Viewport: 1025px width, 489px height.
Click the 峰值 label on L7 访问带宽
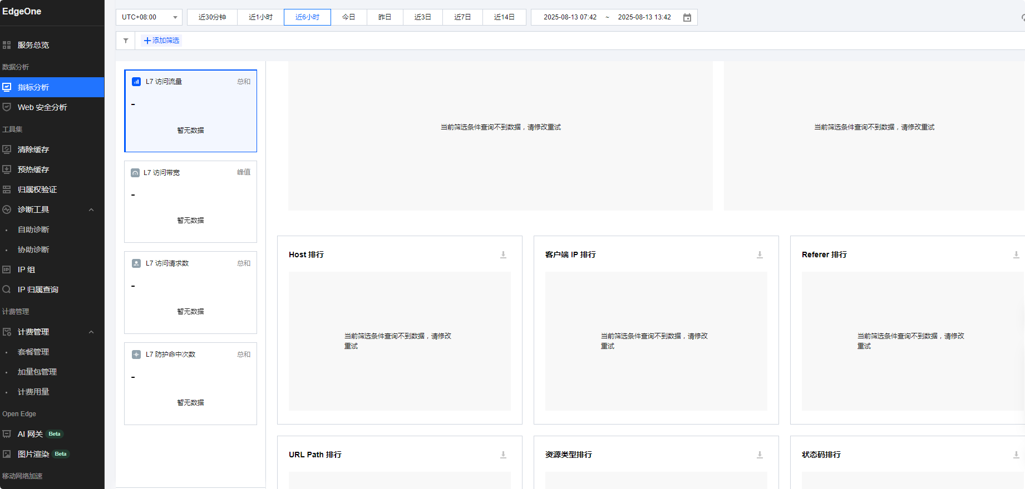click(244, 172)
